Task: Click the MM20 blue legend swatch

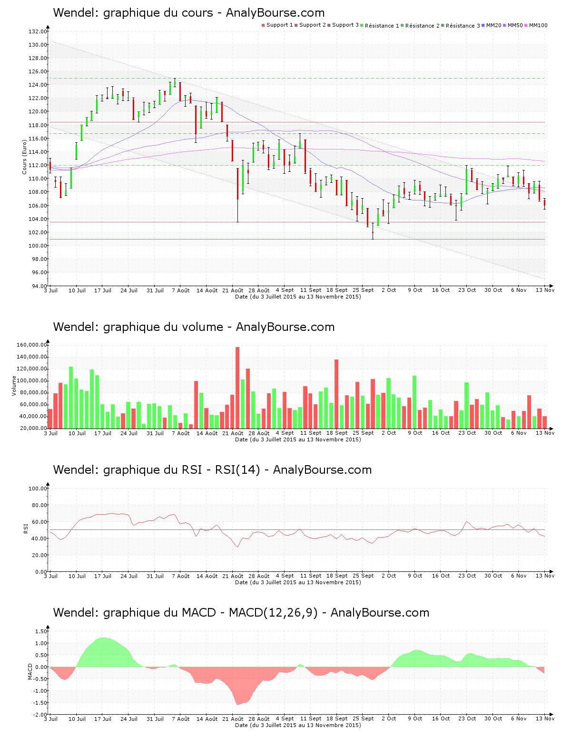Action: pyautogui.click(x=483, y=25)
